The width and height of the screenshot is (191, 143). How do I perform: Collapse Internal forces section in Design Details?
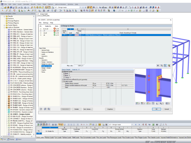pyautogui.click(x=63, y=71)
